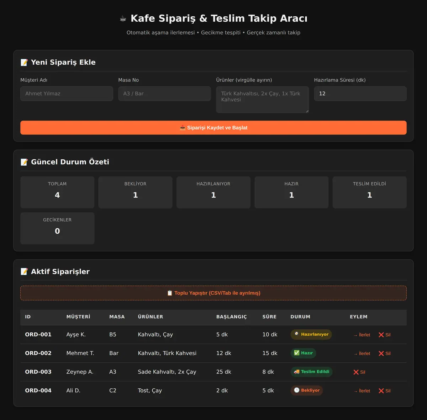Click customer name Zeynep A.
Viewport: 427px width, 420px height.
tap(80, 372)
